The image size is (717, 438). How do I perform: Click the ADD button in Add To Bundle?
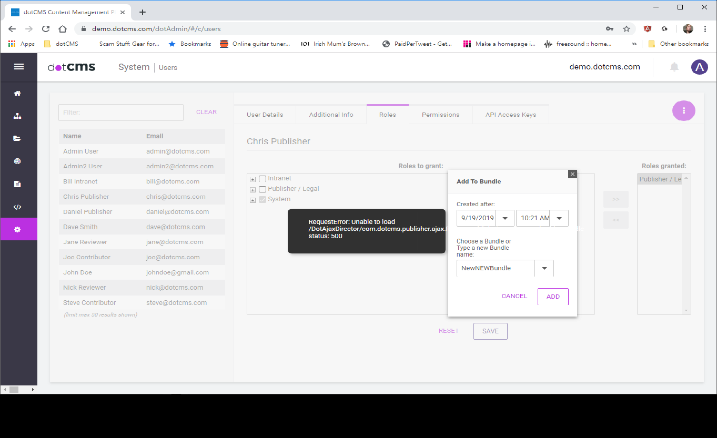coord(553,296)
